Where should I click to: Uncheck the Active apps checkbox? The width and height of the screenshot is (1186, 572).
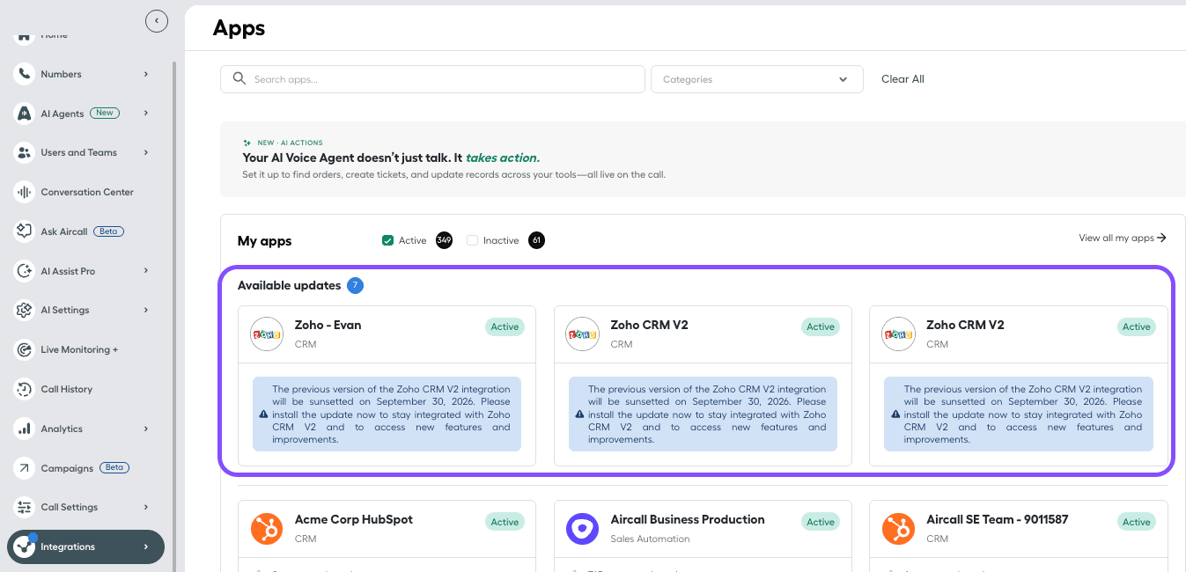pyautogui.click(x=387, y=240)
